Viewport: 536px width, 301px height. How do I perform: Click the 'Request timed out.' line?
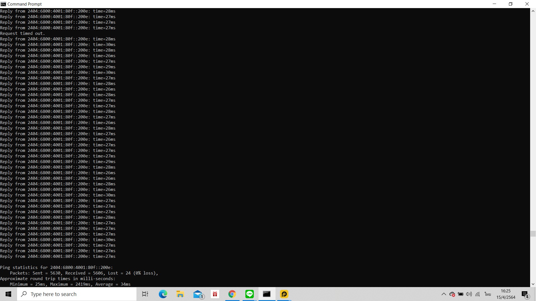pyautogui.click(x=22, y=33)
